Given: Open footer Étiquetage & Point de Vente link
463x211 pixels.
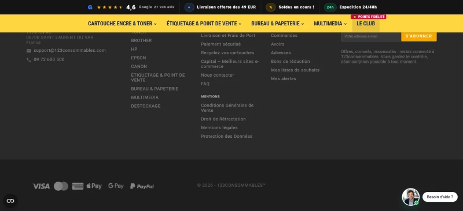Looking at the screenshot, I should click(x=158, y=78).
